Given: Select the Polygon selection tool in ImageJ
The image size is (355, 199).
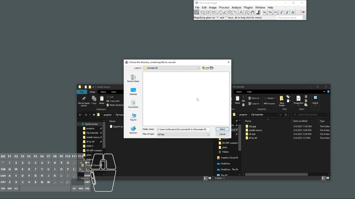Looking at the screenshot, I should tap(208, 12).
